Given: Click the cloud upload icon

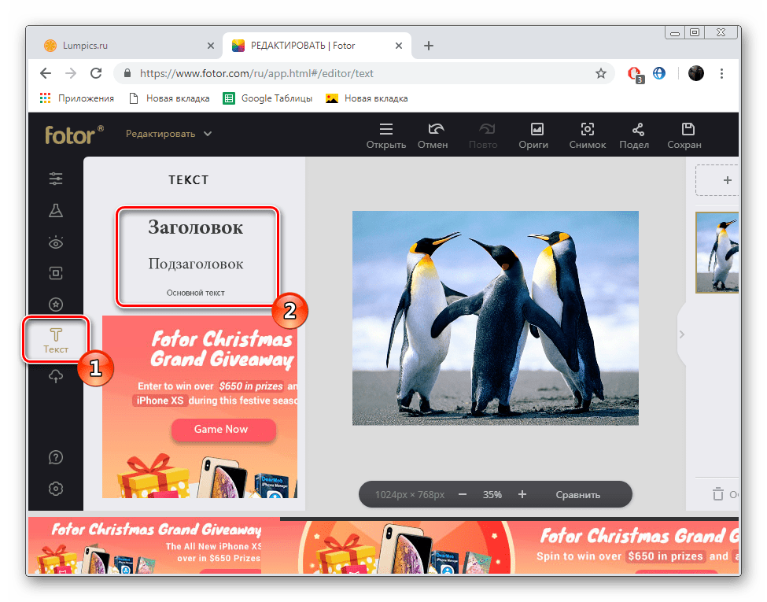Looking at the screenshot, I should click(x=56, y=376).
